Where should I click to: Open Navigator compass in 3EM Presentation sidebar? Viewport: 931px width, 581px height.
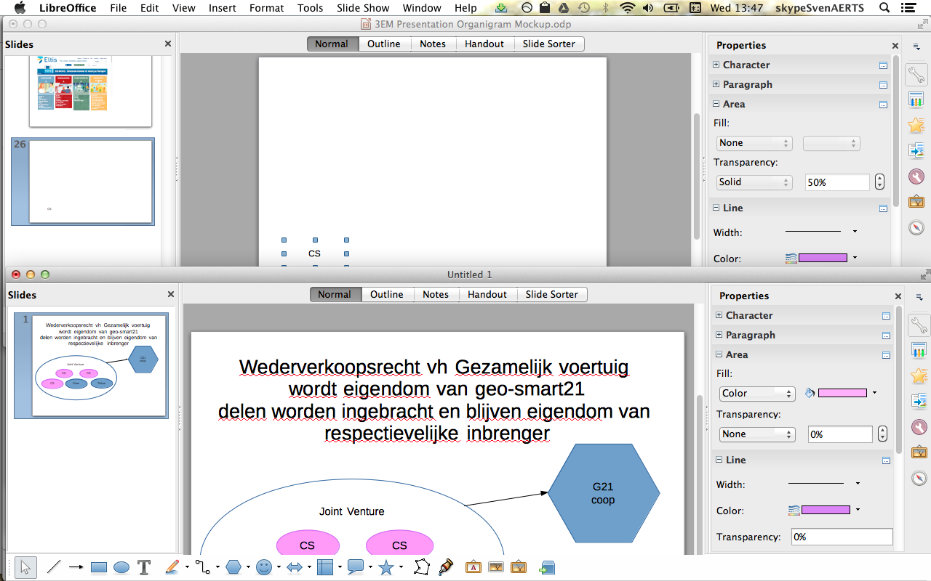coord(916,227)
